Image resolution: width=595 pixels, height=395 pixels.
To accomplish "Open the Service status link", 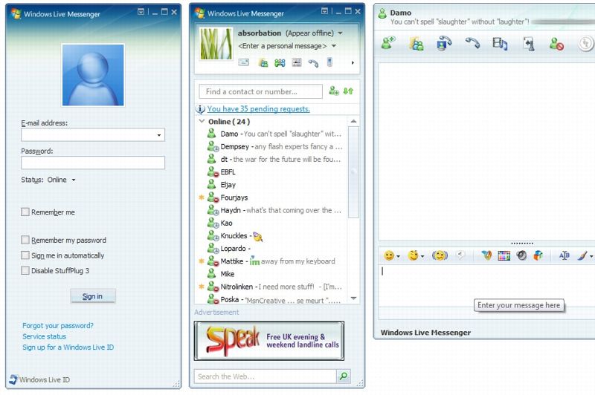I will click(44, 336).
